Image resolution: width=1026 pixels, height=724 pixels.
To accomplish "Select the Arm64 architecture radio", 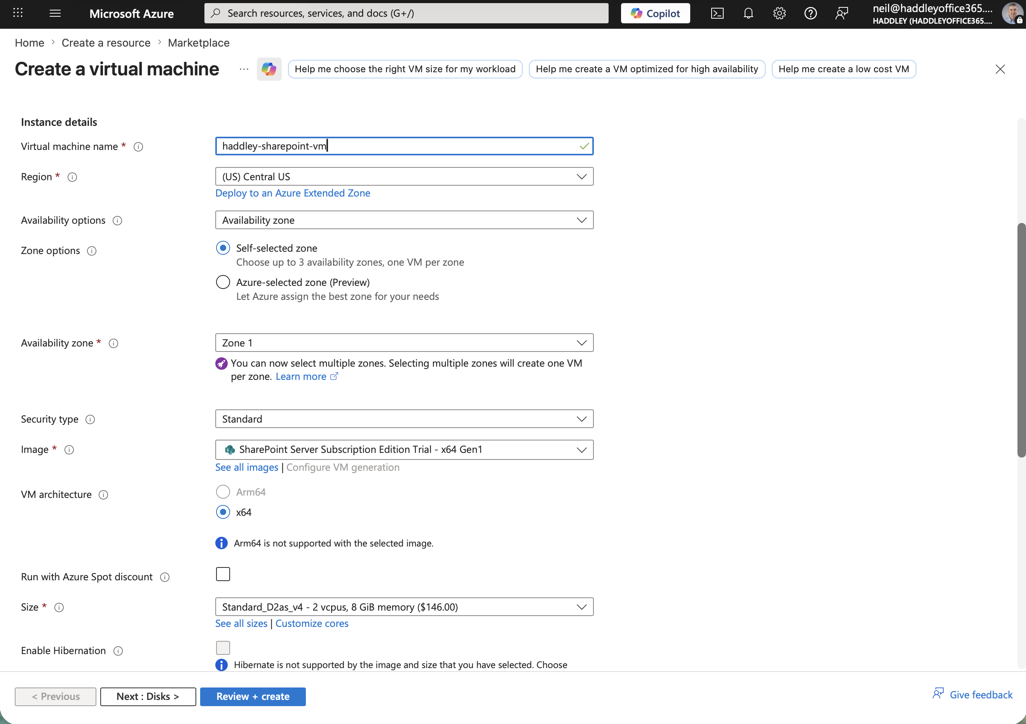I will coord(223,492).
